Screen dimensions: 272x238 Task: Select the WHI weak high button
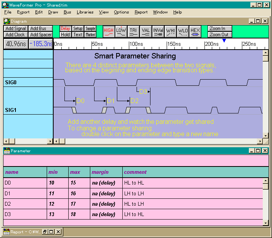(x=171, y=32)
